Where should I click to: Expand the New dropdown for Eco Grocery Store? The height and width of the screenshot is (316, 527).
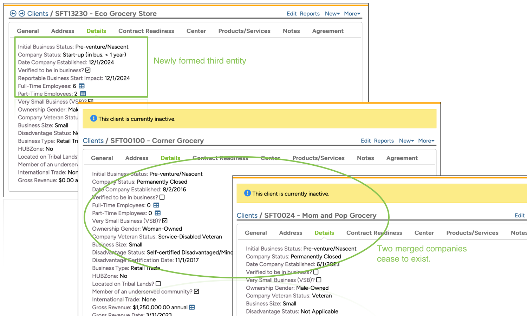(x=332, y=14)
